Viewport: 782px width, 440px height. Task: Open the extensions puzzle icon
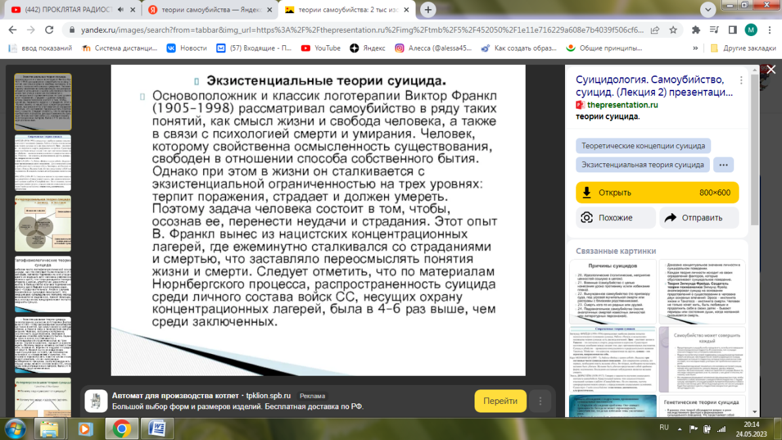pyautogui.click(x=695, y=30)
